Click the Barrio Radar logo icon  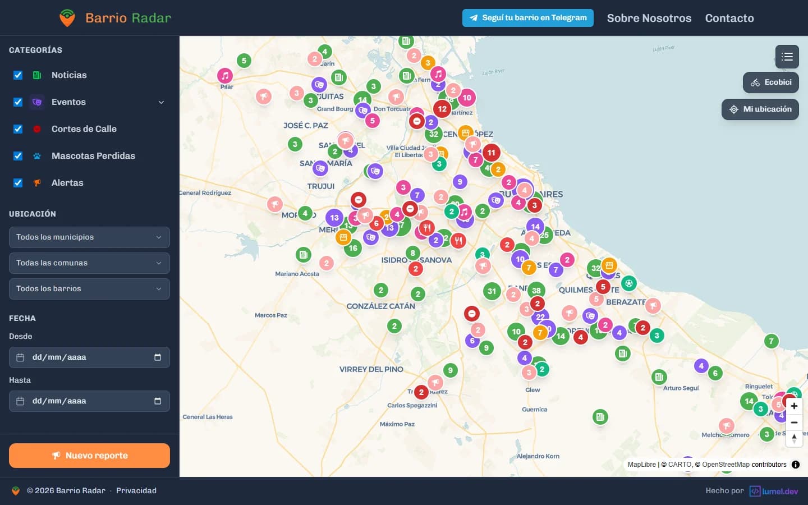pyautogui.click(x=67, y=18)
